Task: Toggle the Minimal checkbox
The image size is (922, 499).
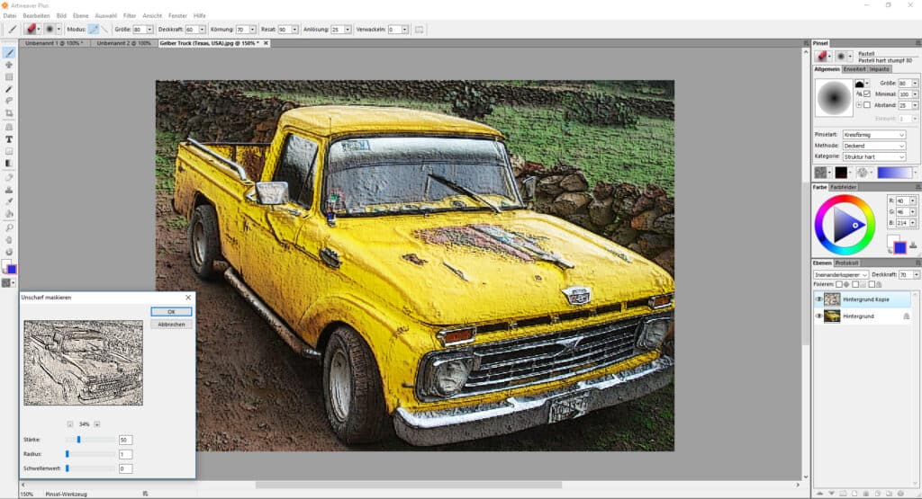Action: click(867, 94)
